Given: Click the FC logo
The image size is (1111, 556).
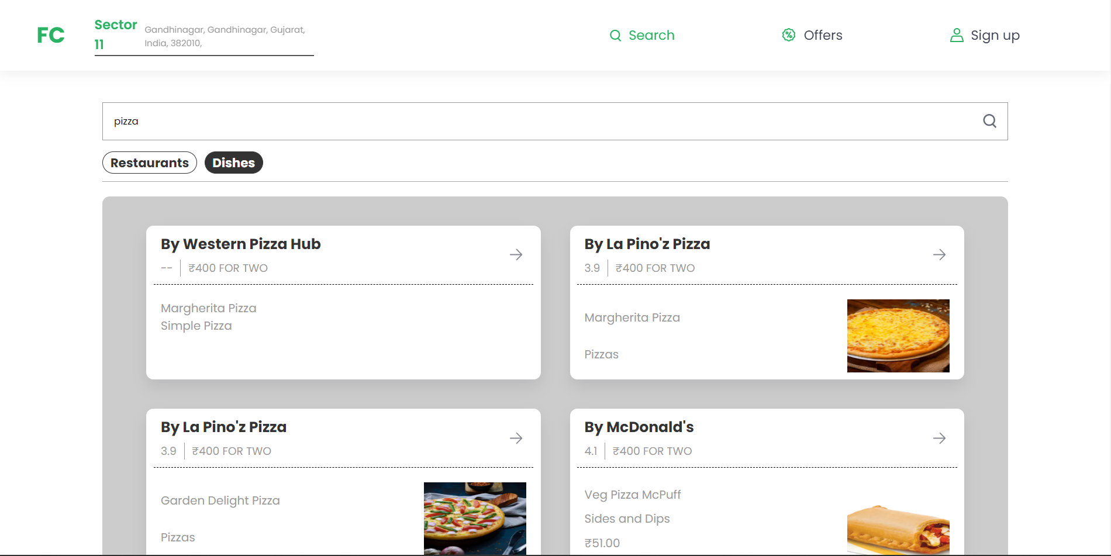Looking at the screenshot, I should pos(51,35).
